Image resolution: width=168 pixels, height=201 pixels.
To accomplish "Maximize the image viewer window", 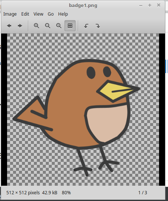I will (x=150, y=5).
